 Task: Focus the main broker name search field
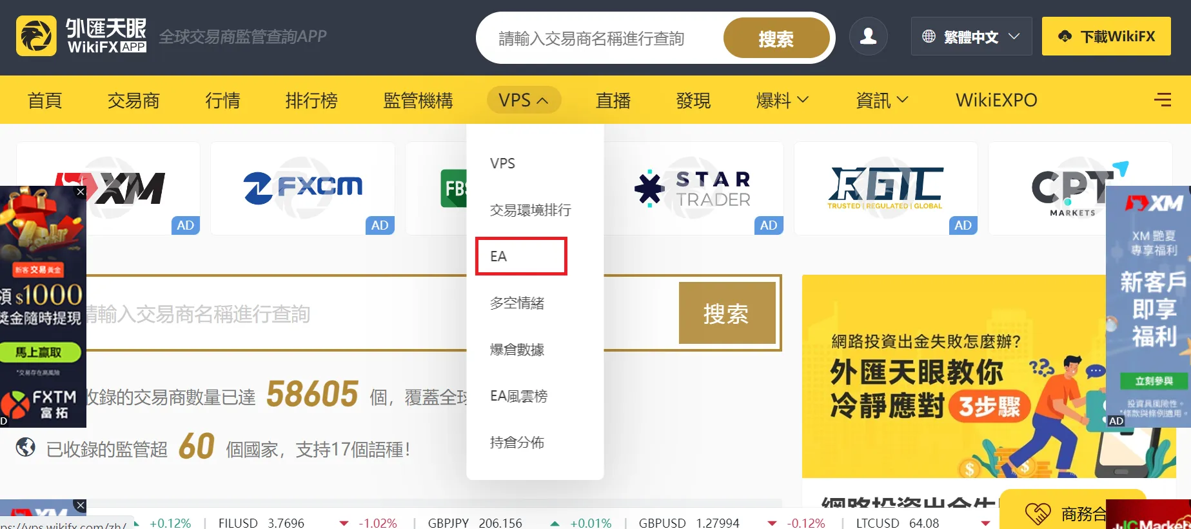[380, 314]
